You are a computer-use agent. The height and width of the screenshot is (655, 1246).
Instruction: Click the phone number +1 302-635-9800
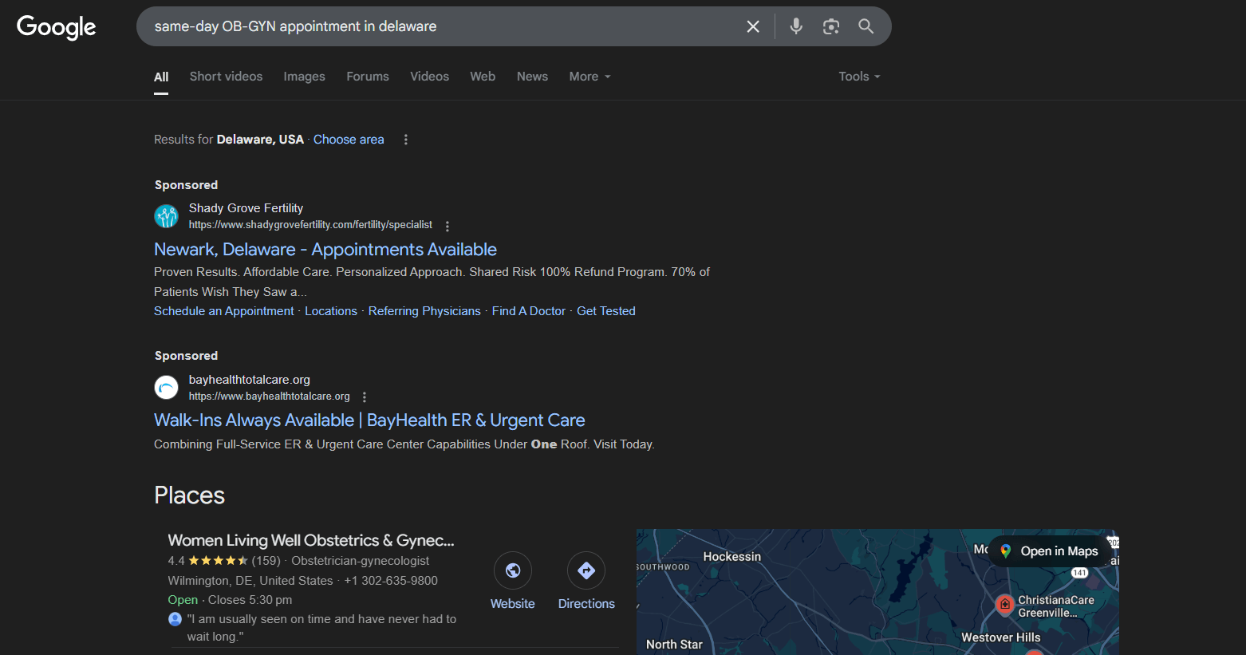[391, 581]
